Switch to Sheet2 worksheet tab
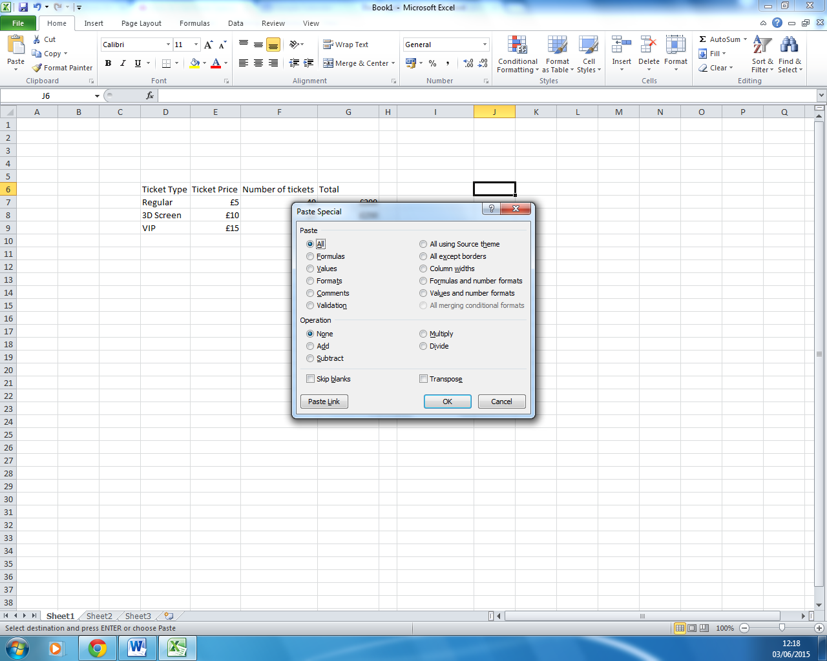 (99, 616)
